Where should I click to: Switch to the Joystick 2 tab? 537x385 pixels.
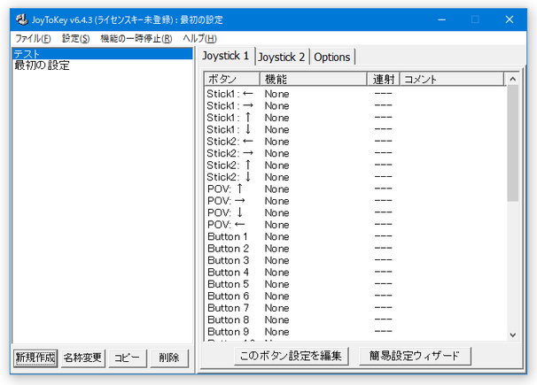pos(282,57)
